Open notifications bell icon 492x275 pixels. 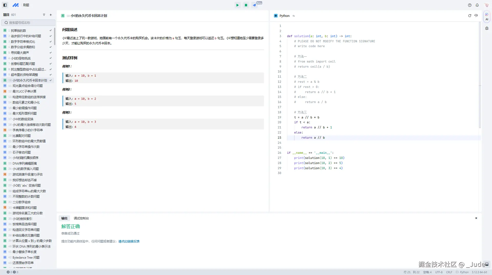(x=477, y=5)
